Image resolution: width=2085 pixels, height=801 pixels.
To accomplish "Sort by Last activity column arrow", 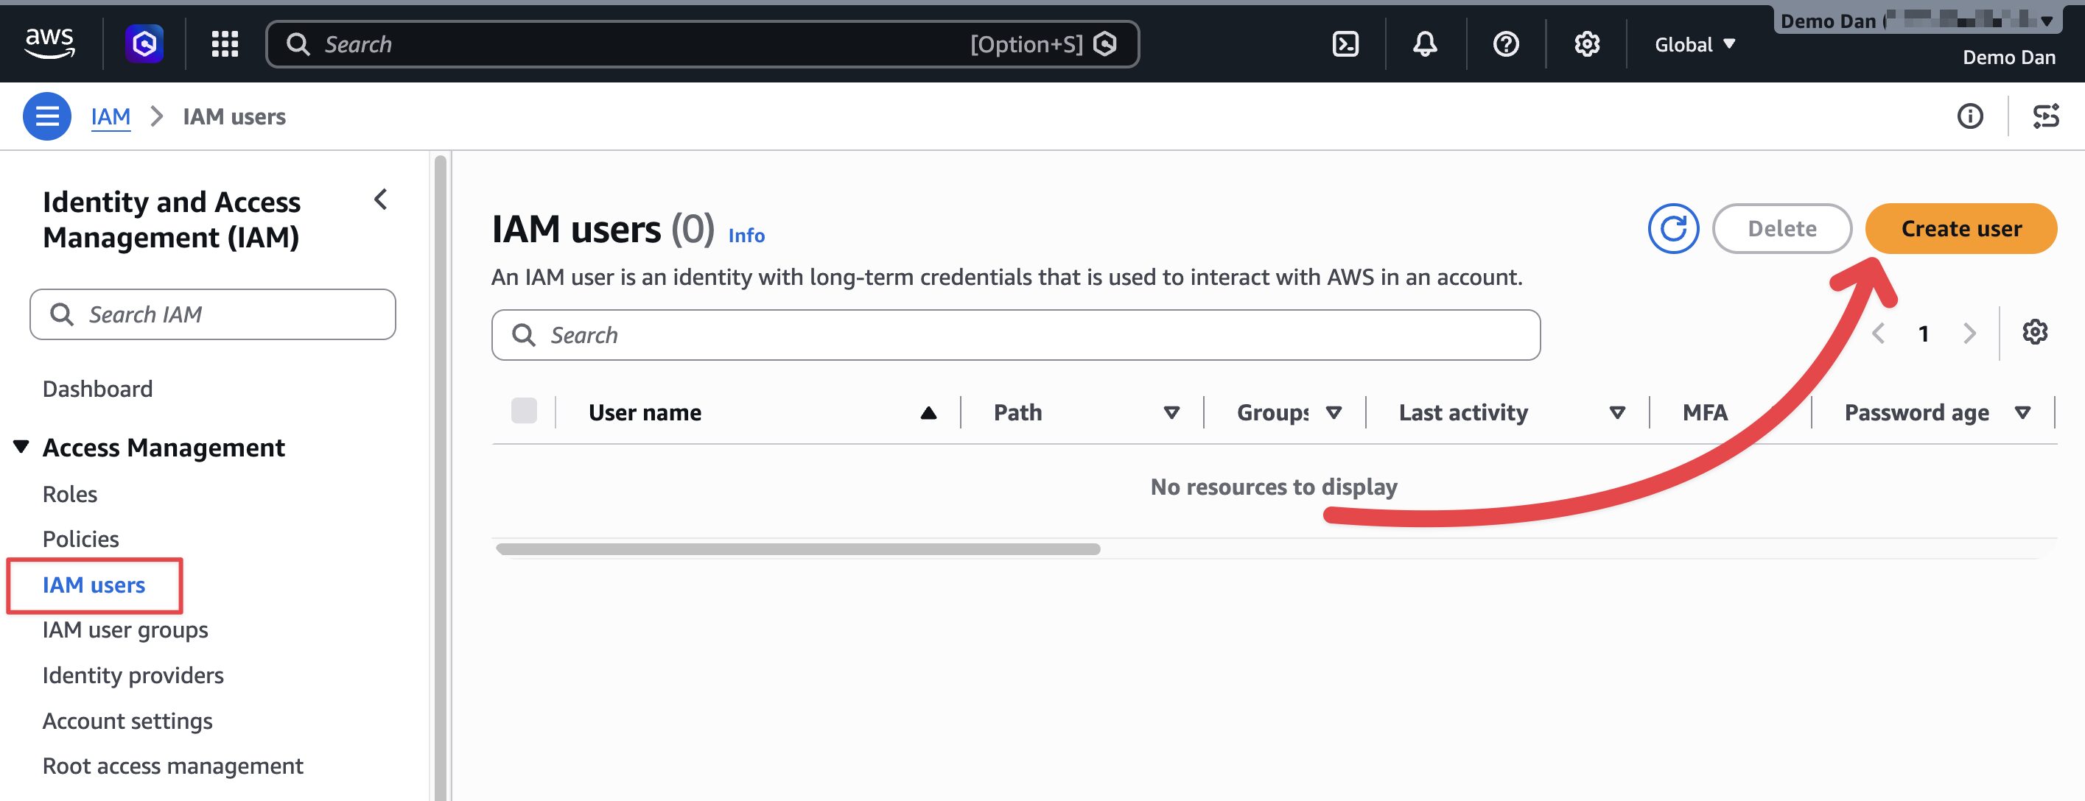I will click(1616, 412).
